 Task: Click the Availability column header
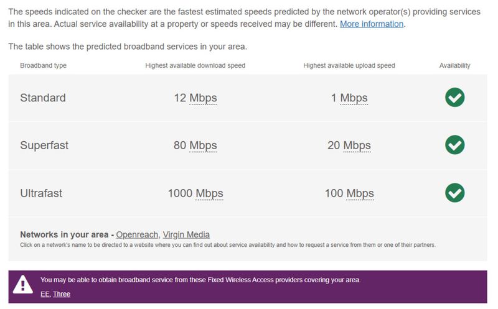coord(454,65)
